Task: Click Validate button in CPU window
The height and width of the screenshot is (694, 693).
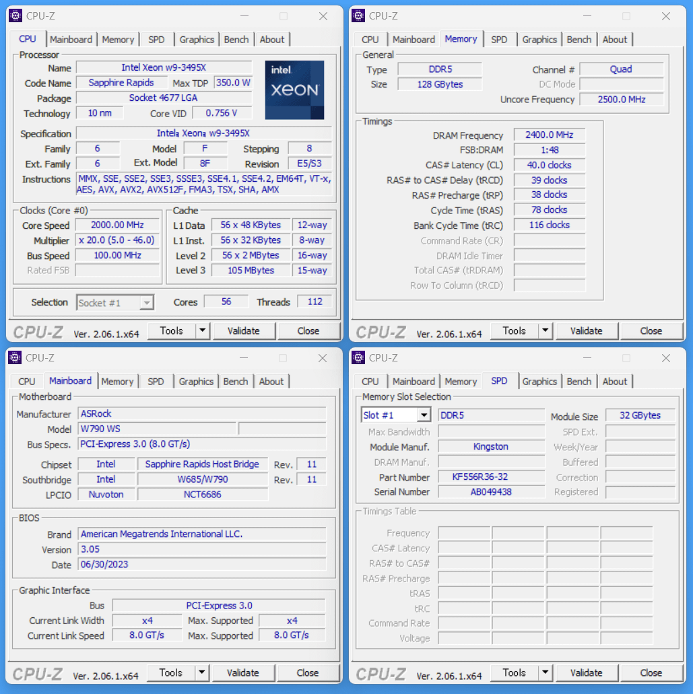Action: (244, 331)
